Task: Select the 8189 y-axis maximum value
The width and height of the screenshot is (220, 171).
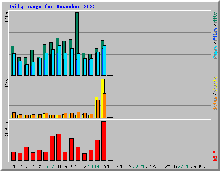Action: 6,17
